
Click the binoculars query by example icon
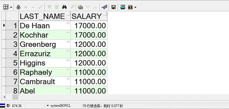[64, 7]
